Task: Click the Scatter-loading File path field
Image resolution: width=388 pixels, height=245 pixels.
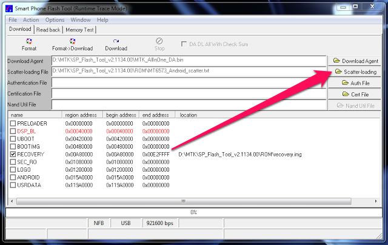Action: point(189,72)
